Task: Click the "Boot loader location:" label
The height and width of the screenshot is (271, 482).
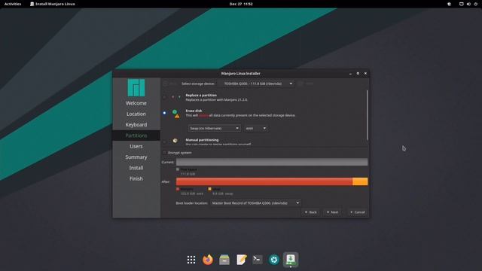Action: click(192, 203)
